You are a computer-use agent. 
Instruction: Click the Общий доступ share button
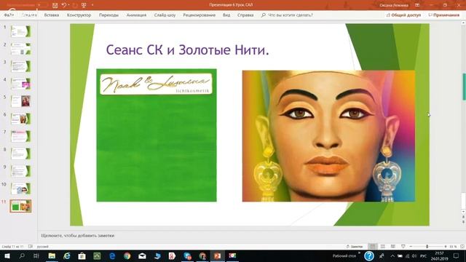point(403,15)
